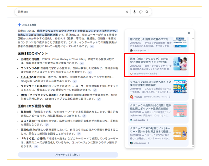
Task: Click AI による概要 label
Action: click(x=29, y=25)
